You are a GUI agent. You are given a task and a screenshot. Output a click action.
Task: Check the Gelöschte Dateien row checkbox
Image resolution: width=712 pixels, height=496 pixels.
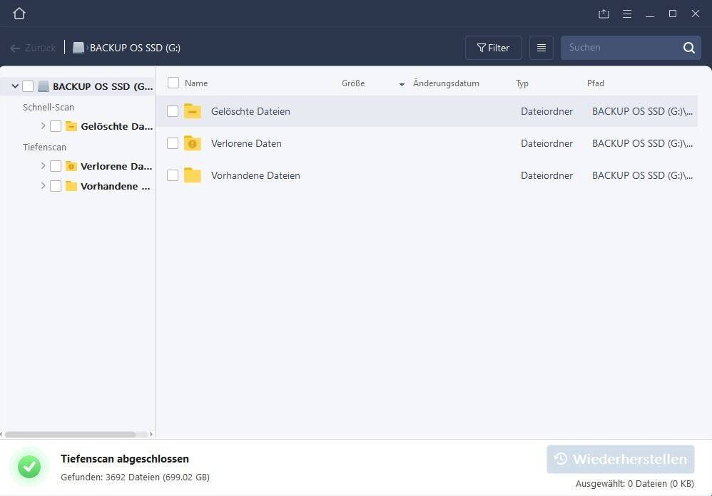pyautogui.click(x=173, y=111)
